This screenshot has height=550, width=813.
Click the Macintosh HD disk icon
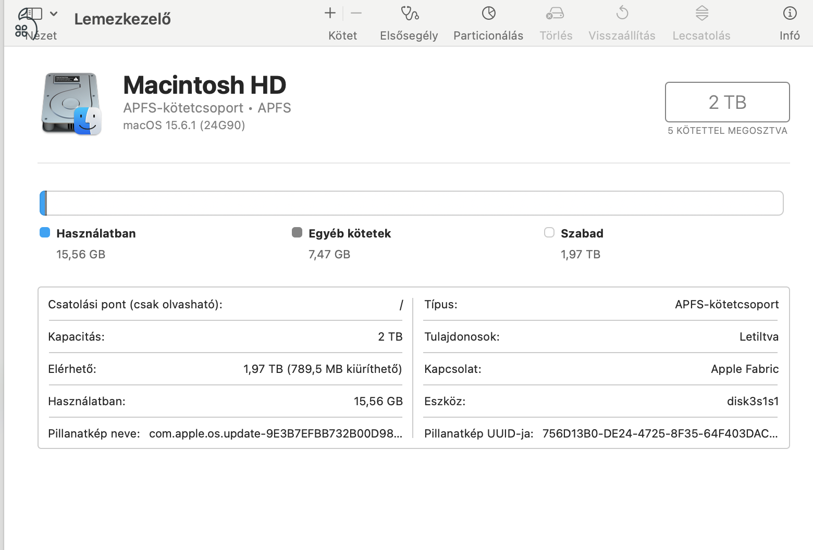tap(70, 104)
